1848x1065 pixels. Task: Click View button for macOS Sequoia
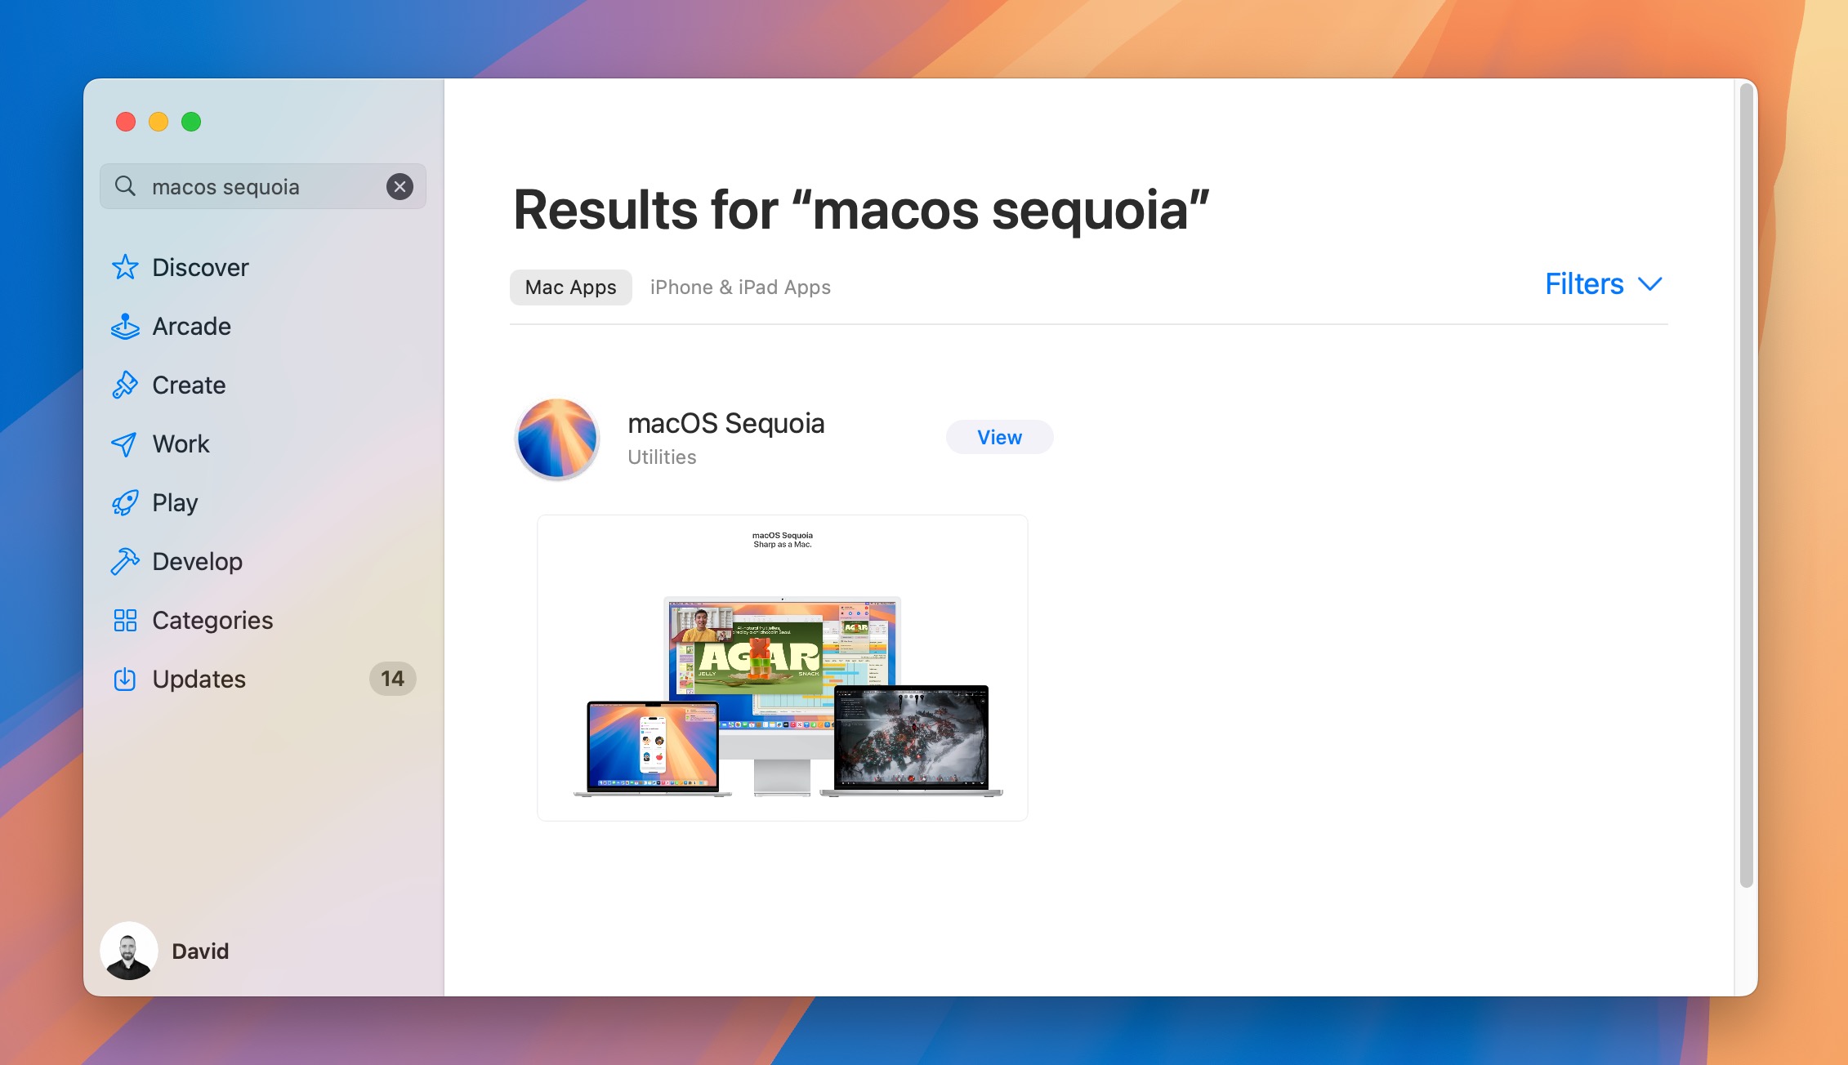pos(999,437)
